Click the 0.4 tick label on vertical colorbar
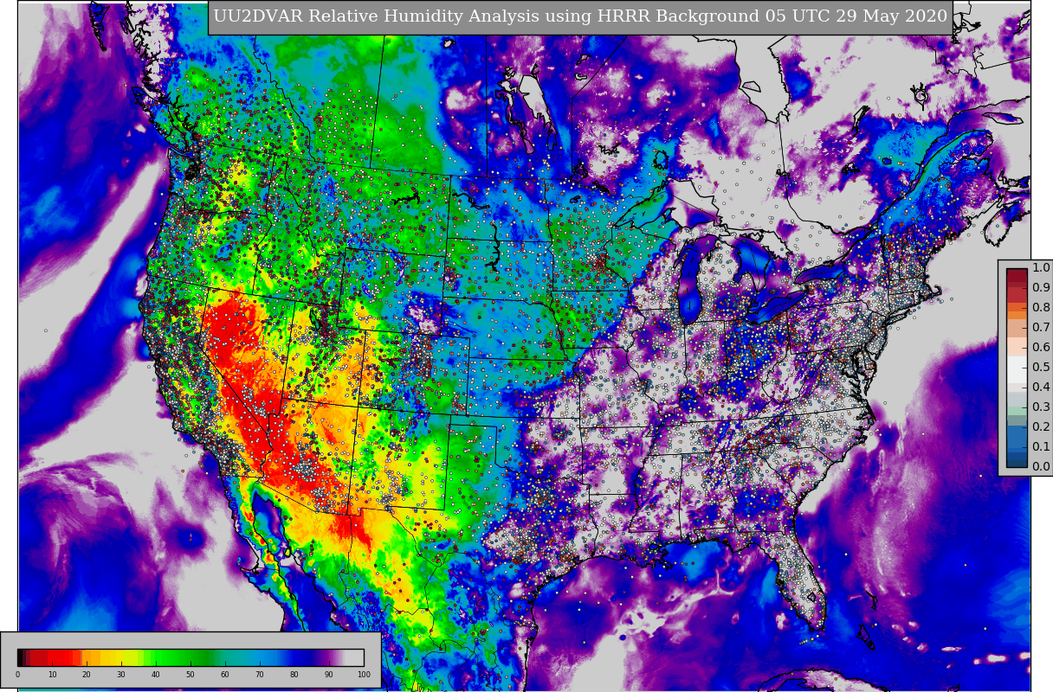This screenshot has height=692, width=1053. point(1041,388)
